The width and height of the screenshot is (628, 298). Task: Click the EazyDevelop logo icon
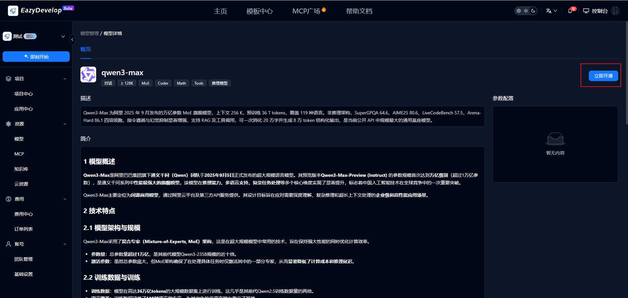tap(13, 11)
